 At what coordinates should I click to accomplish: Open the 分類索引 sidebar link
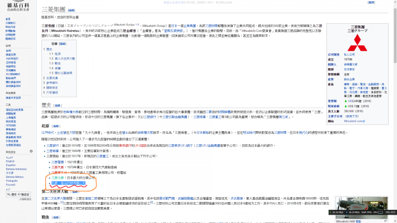coord(10,23)
